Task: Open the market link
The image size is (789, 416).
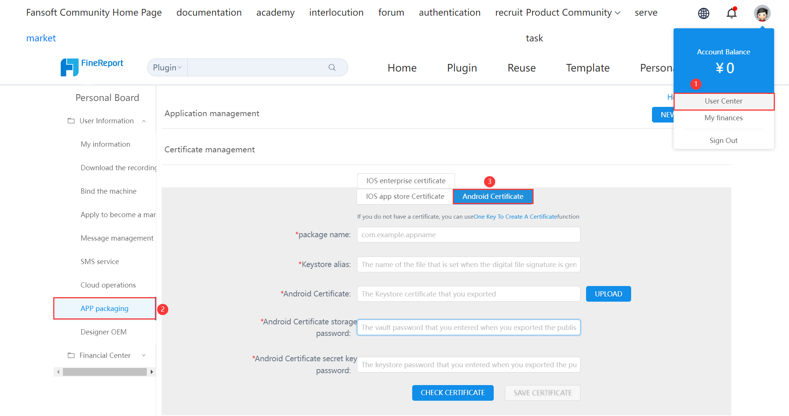Action: point(41,38)
